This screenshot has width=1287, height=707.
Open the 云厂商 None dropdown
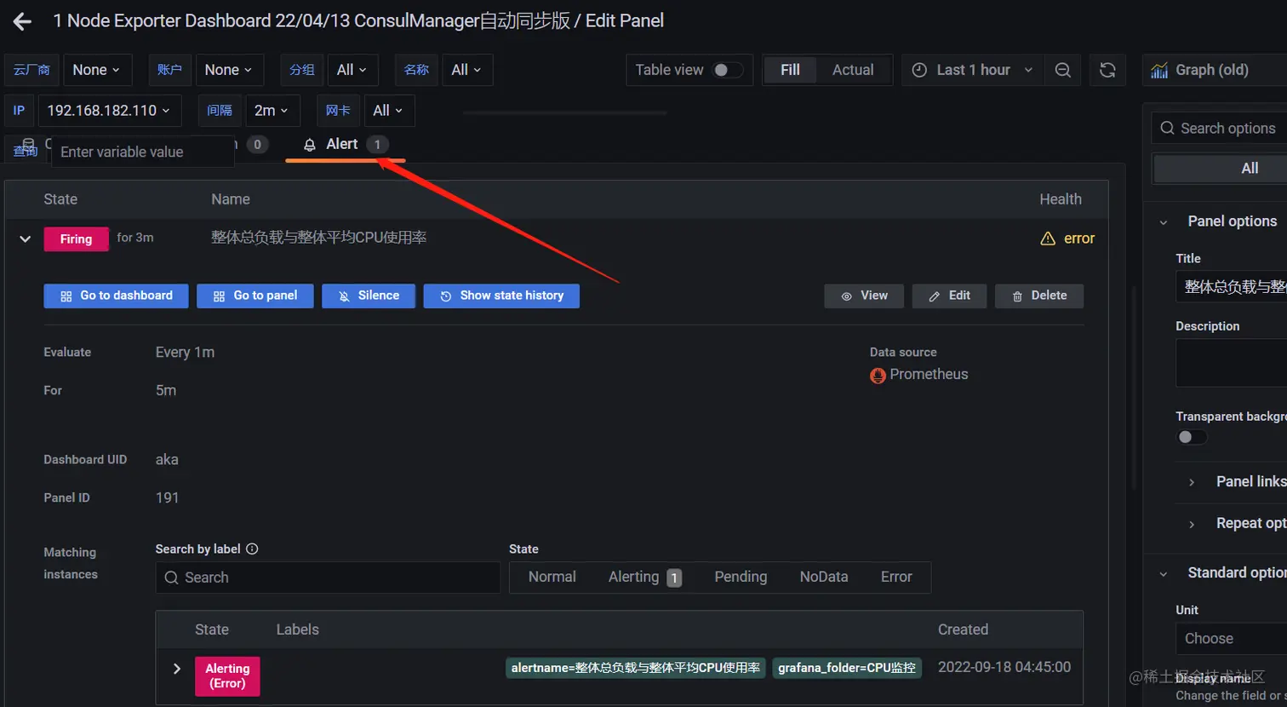[97, 70]
